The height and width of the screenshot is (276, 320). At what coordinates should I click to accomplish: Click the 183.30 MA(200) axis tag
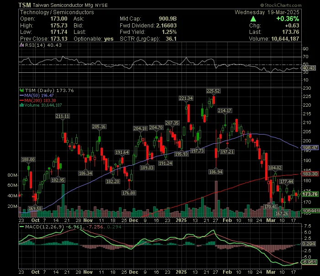click(310, 173)
